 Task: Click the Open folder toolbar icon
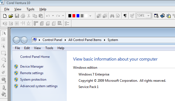[x=11, y=16]
